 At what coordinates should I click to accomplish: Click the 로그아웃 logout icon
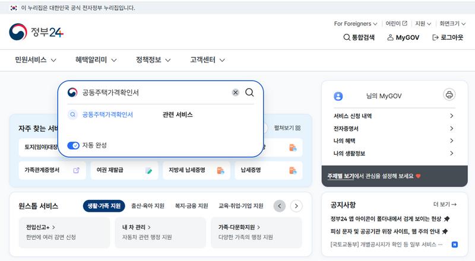pos(435,37)
